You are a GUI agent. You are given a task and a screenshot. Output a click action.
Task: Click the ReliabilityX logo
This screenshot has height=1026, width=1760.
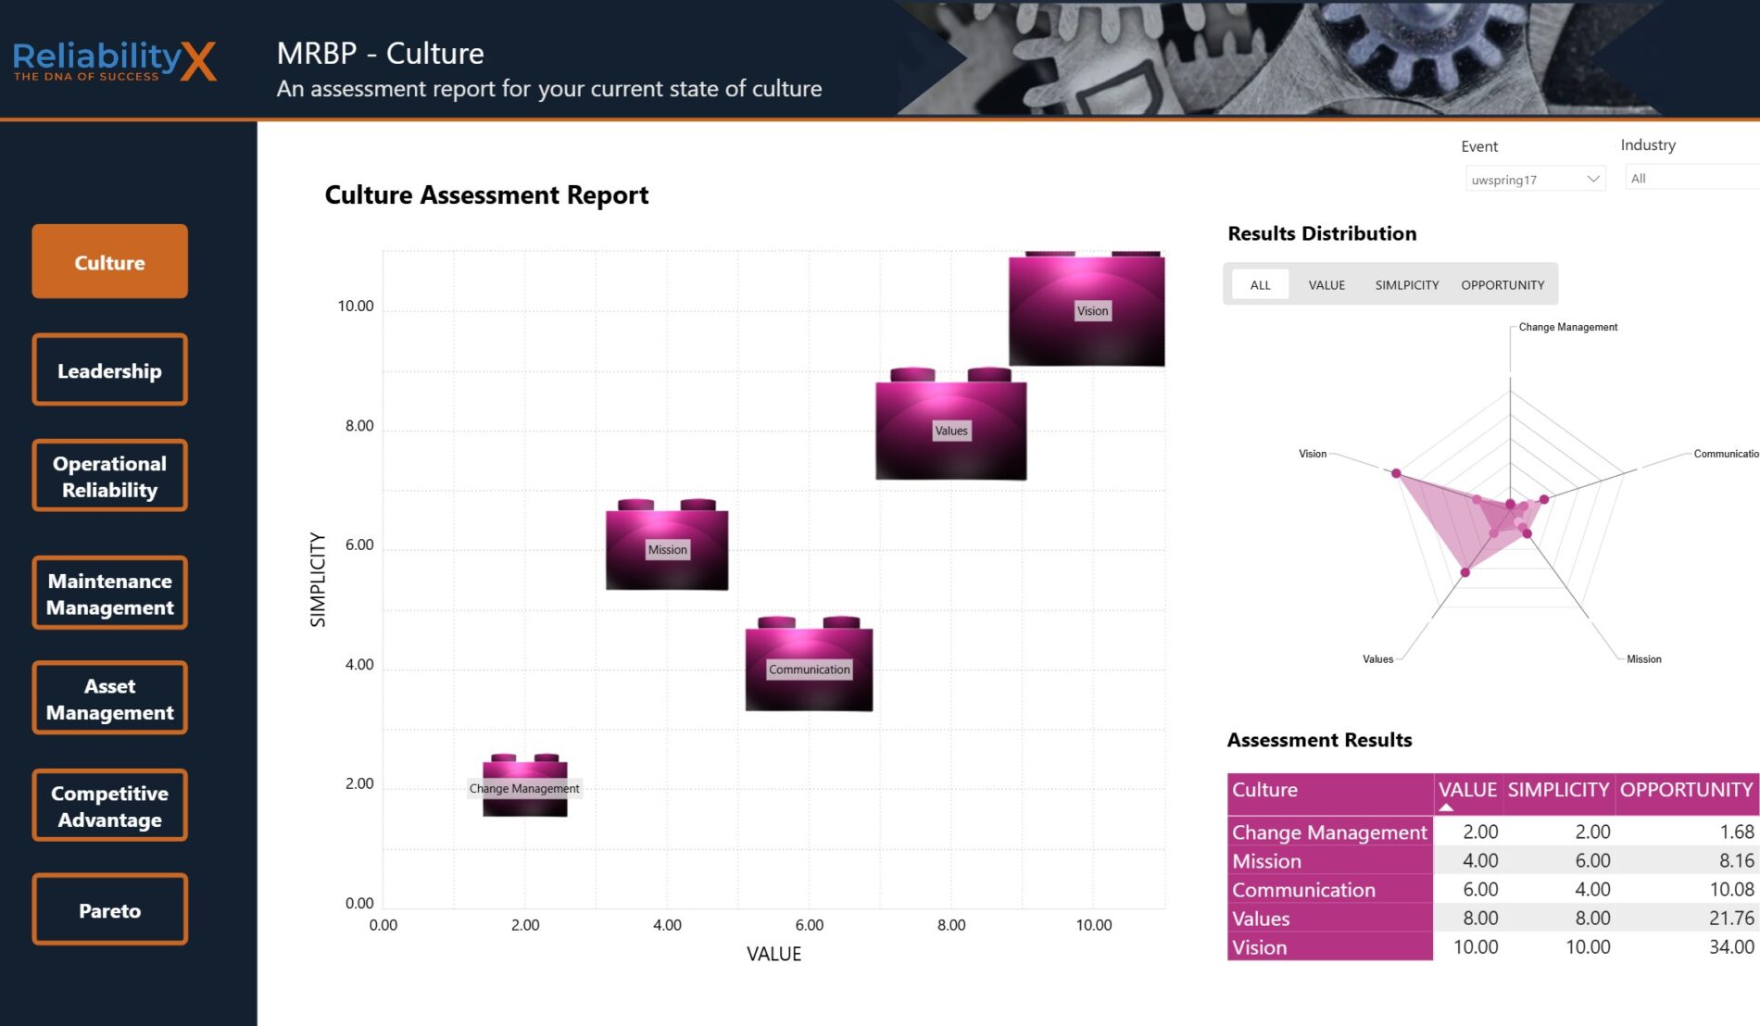[x=115, y=61]
